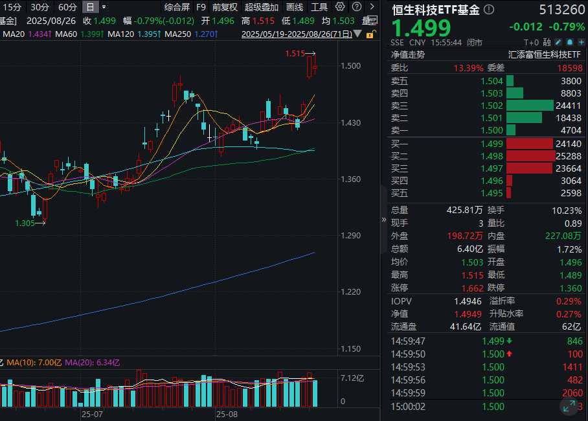Viewport: 588px width, 421px height.
Task: Enable 前复权 price adjustment mode
Action: point(225,6)
